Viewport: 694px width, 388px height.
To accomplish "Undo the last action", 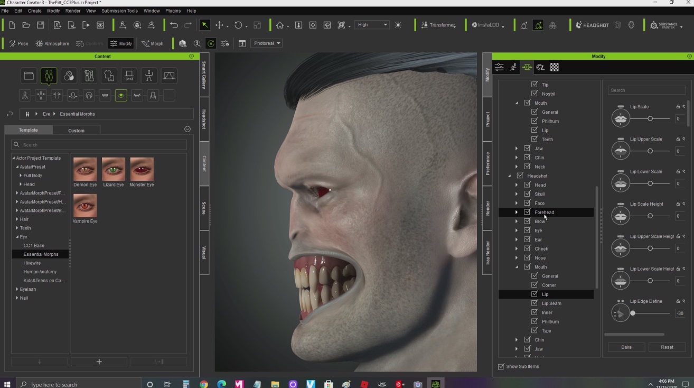I will tap(174, 25).
